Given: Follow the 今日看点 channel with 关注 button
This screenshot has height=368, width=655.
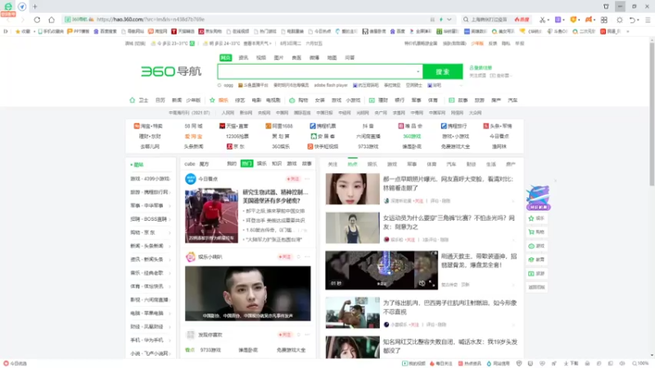Looking at the screenshot, I should pos(293,179).
